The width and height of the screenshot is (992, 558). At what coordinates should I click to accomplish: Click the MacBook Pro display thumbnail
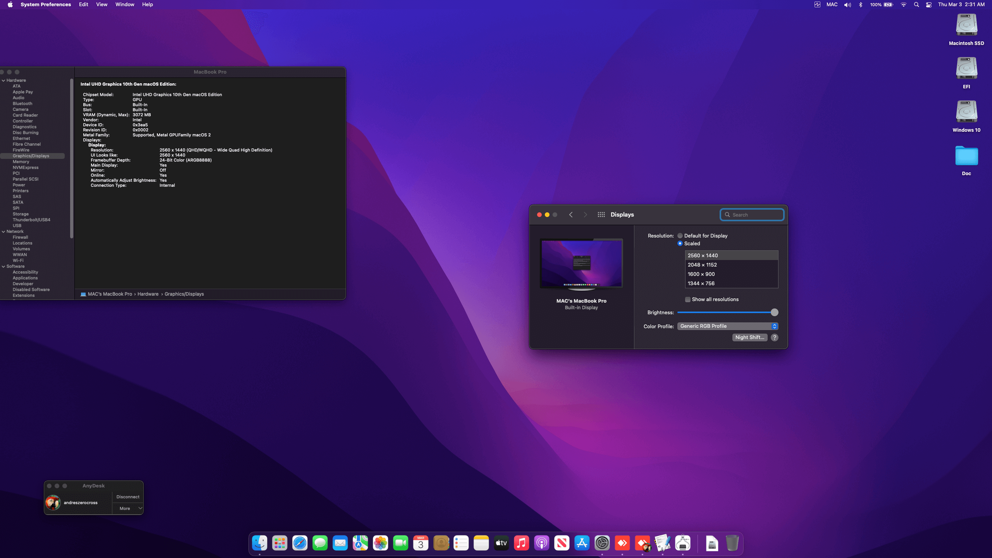pos(581,264)
